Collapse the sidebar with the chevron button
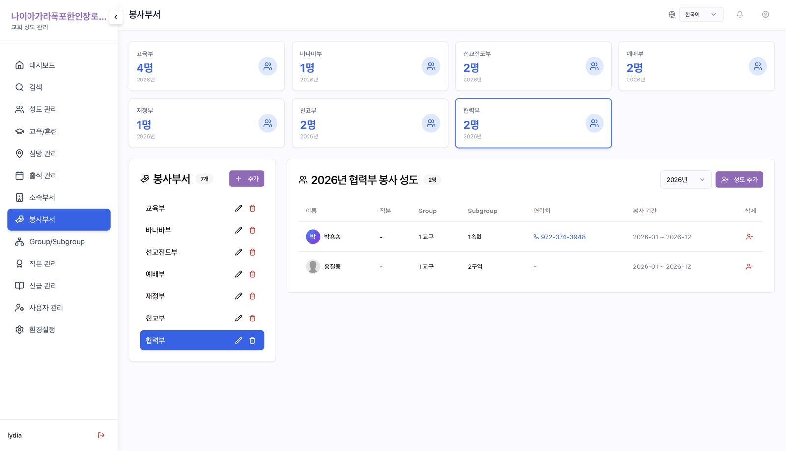The image size is (786, 451). [x=116, y=17]
